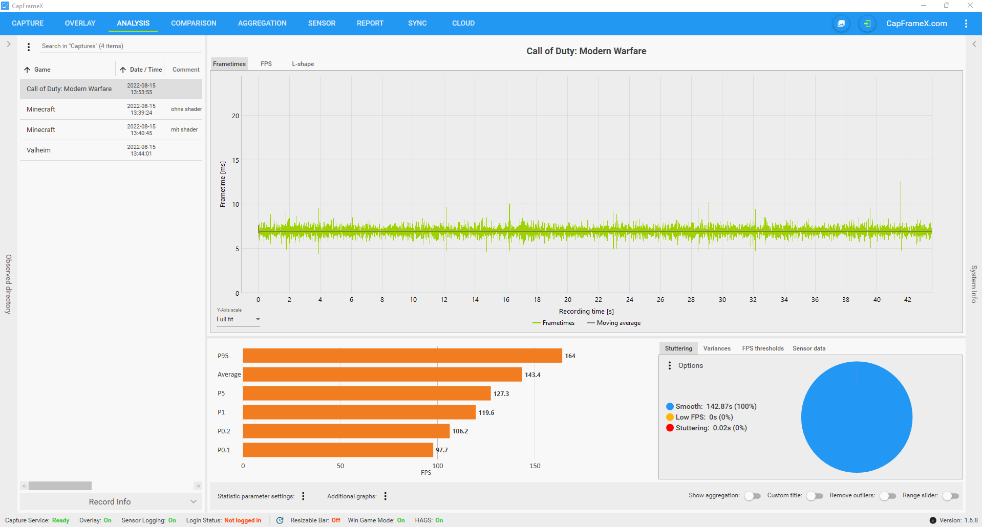Image resolution: width=982 pixels, height=527 pixels.
Task: Open the AGGREGATION tab
Action: [x=262, y=23]
